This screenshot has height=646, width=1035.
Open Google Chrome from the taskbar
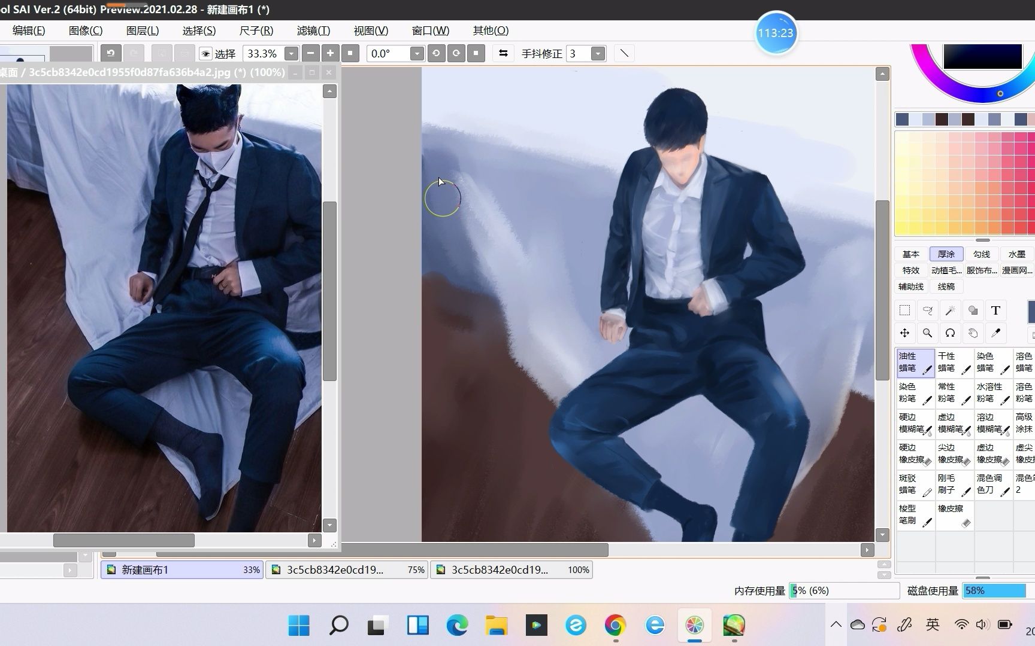tap(615, 626)
